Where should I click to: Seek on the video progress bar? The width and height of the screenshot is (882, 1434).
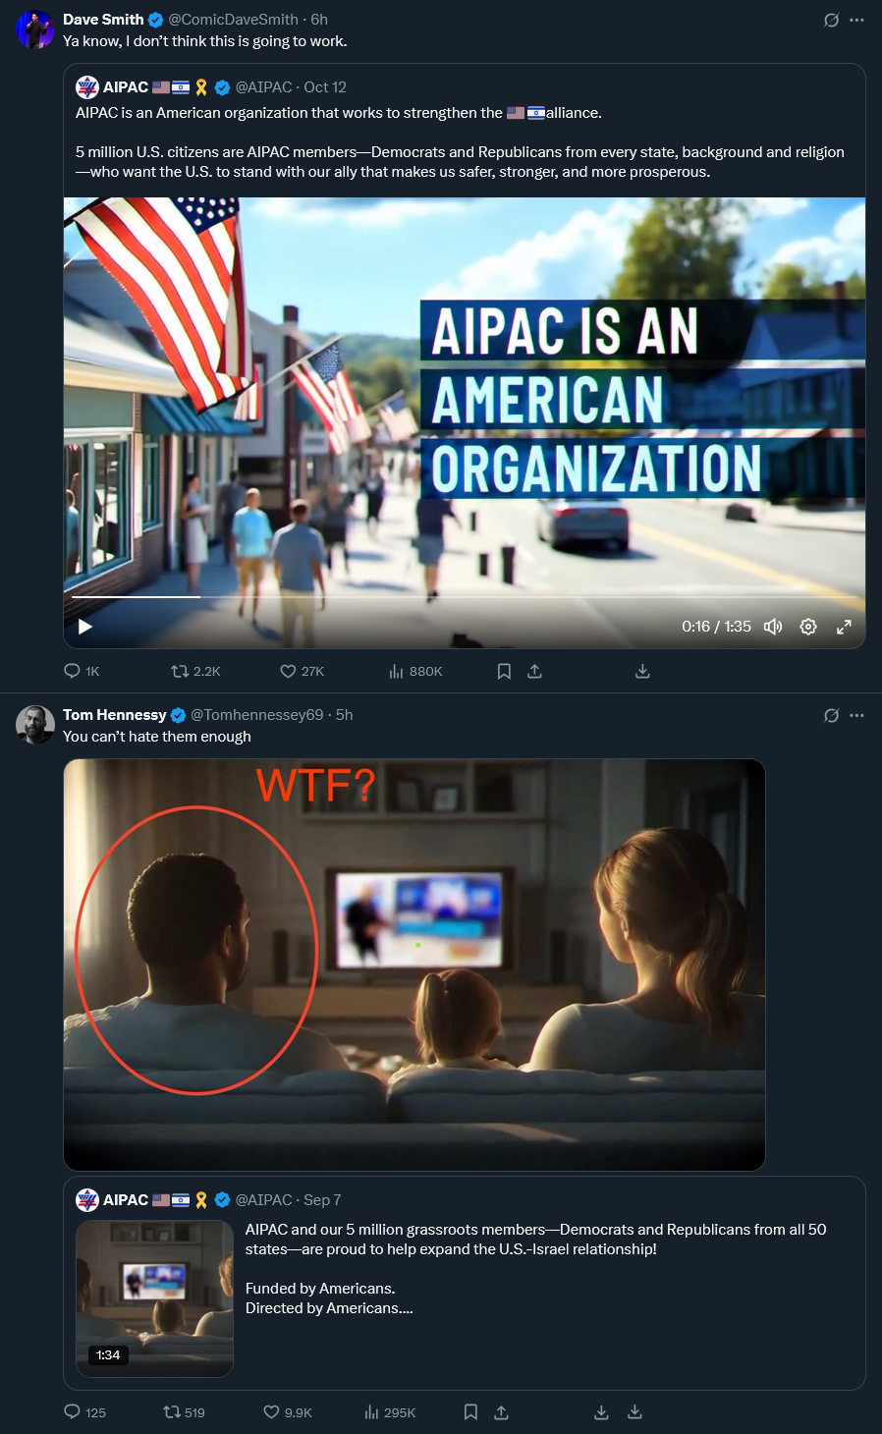(x=465, y=596)
